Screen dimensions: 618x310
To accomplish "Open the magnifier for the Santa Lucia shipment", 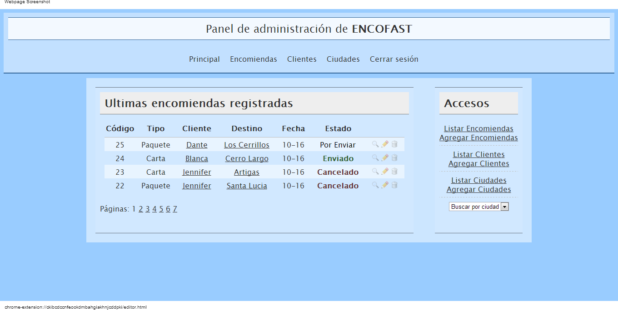I will coord(374,185).
